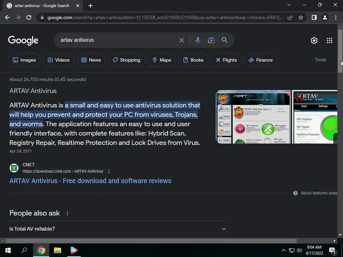The height and width of the screenshot is (257, 343).
Task: Switch to Books results
Action: [x=193, y=60]
